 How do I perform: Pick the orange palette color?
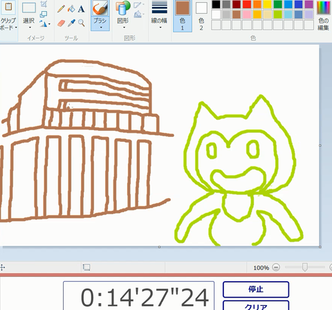(x=257, y=4)
